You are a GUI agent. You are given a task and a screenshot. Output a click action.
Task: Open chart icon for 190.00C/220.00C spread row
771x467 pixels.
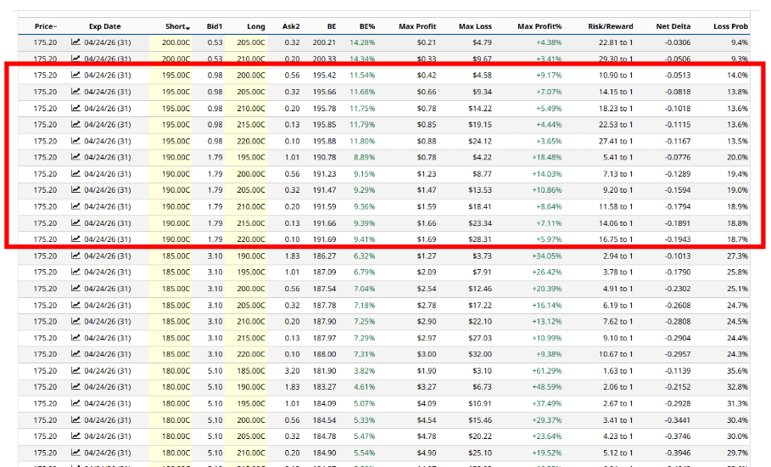coord(75,239)
